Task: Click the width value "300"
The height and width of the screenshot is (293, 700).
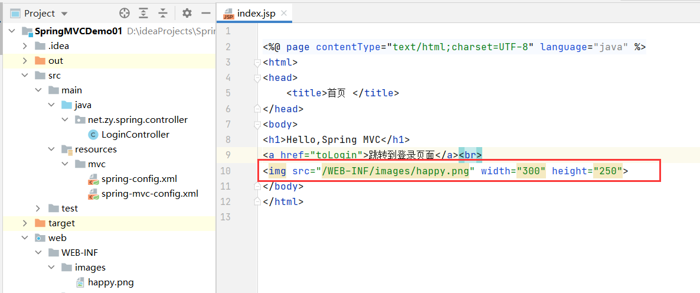Action: pyautogui.click(x=531, y=171)
